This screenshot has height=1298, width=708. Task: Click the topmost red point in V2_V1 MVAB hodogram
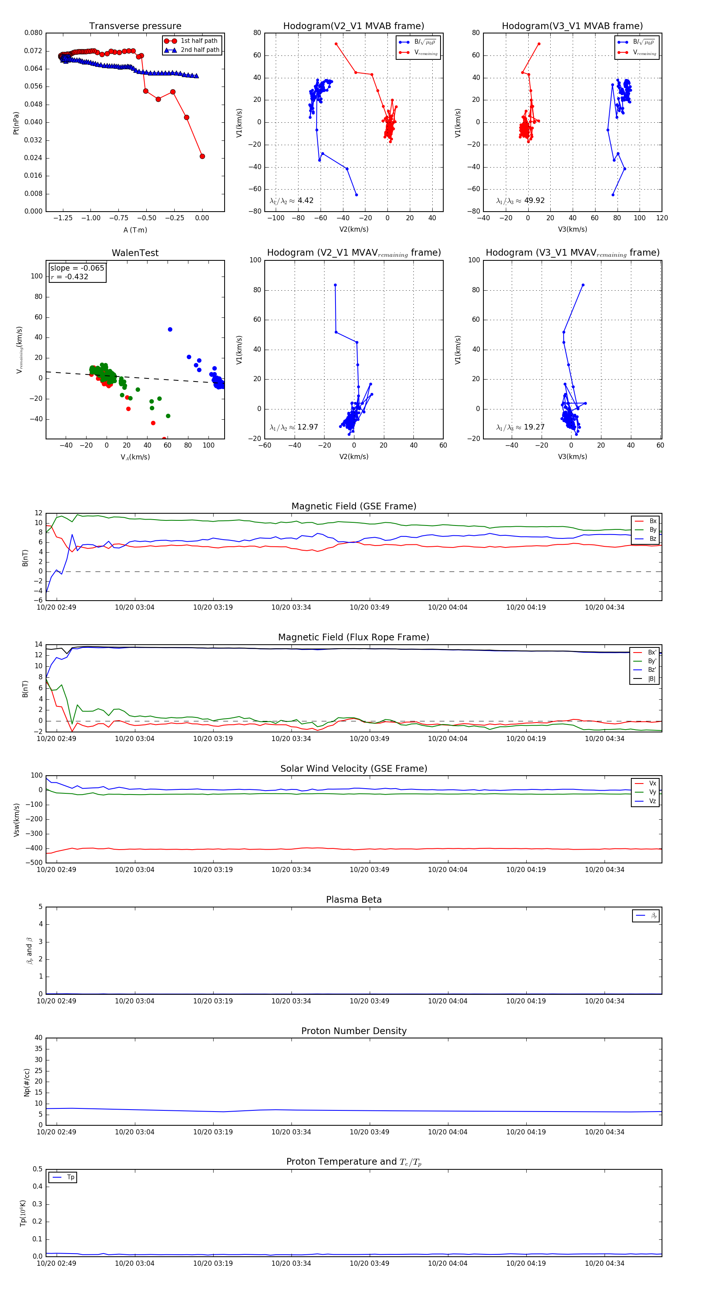pos(336,44)
